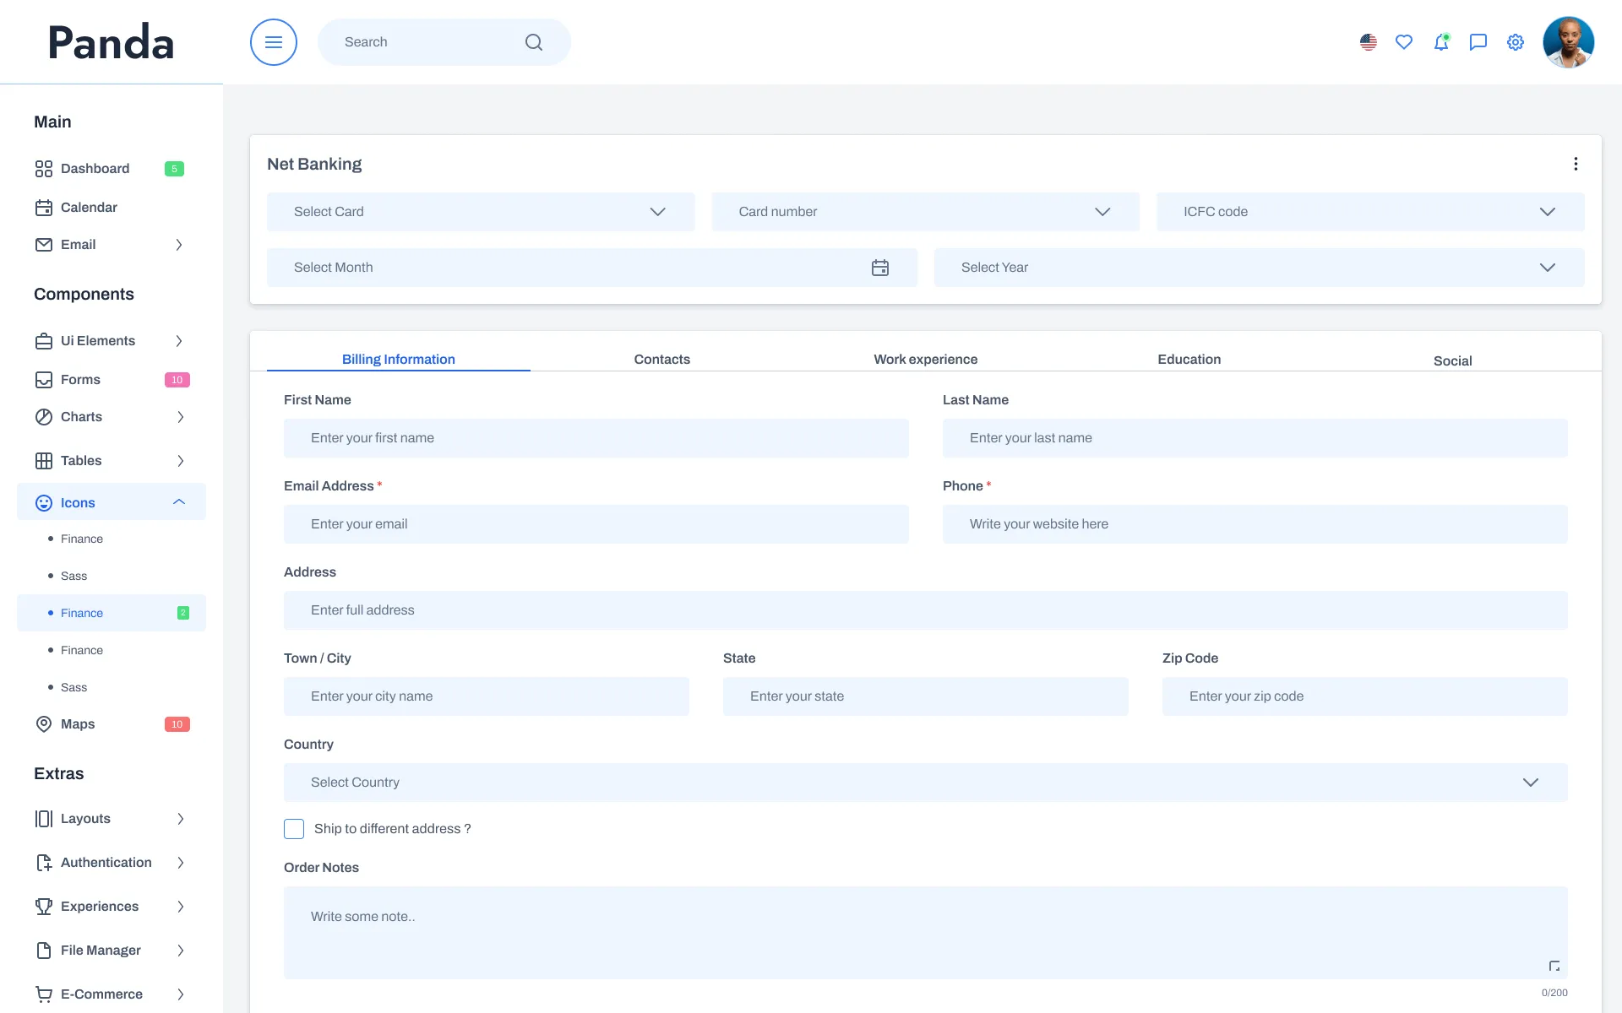Open Dashboard in the sidebar
Viewport: 1622px width, 1013px height.
tap(95, 169)
